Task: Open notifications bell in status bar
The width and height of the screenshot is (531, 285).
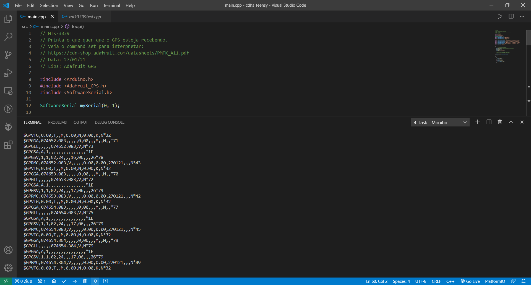Action: click(524, 281)
